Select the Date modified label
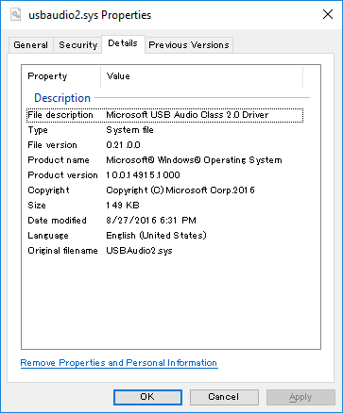 click(x=57, y=221)
